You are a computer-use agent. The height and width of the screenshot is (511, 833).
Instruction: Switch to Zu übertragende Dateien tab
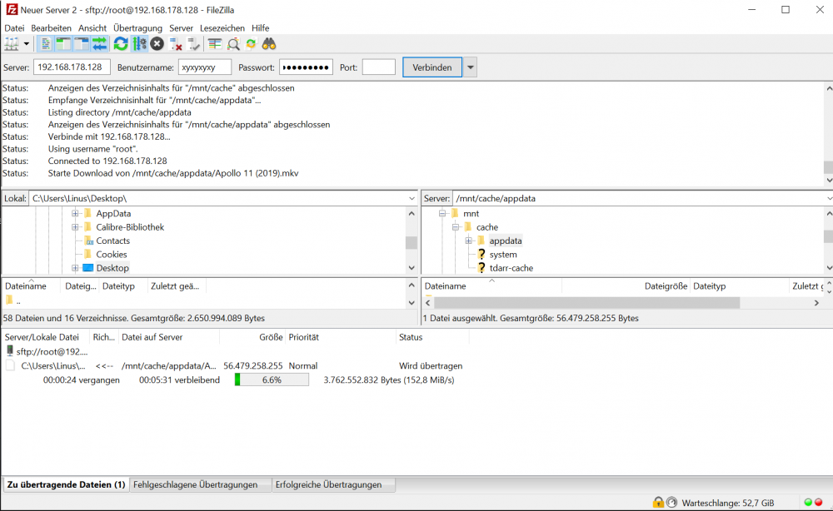pos(67,484)
